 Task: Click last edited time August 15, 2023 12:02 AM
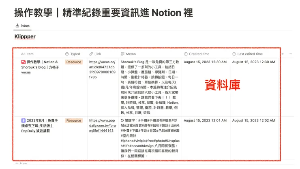pos(253,120)
